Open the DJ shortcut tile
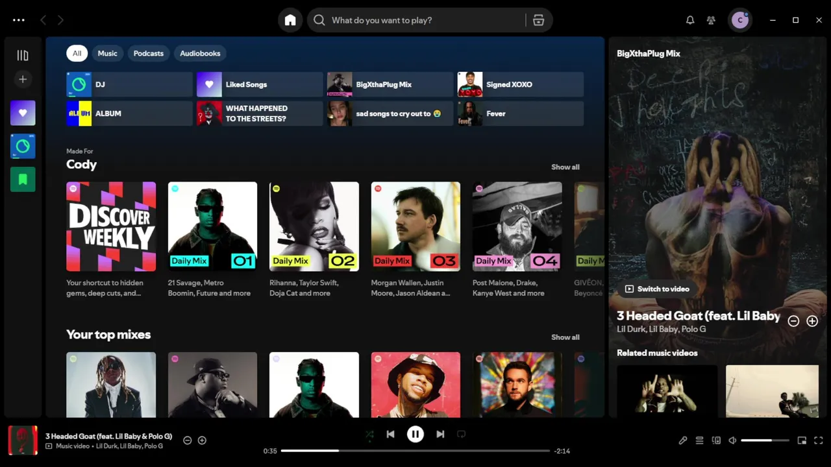 (129, 84)
